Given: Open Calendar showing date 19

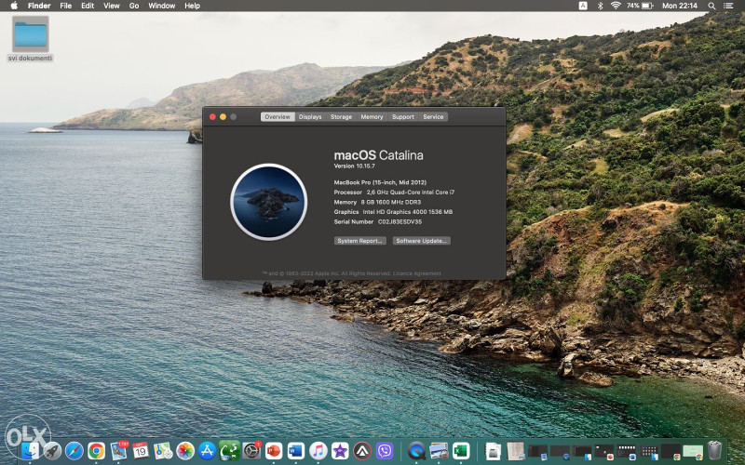Looking at the screenshot, I should [141, 451].
